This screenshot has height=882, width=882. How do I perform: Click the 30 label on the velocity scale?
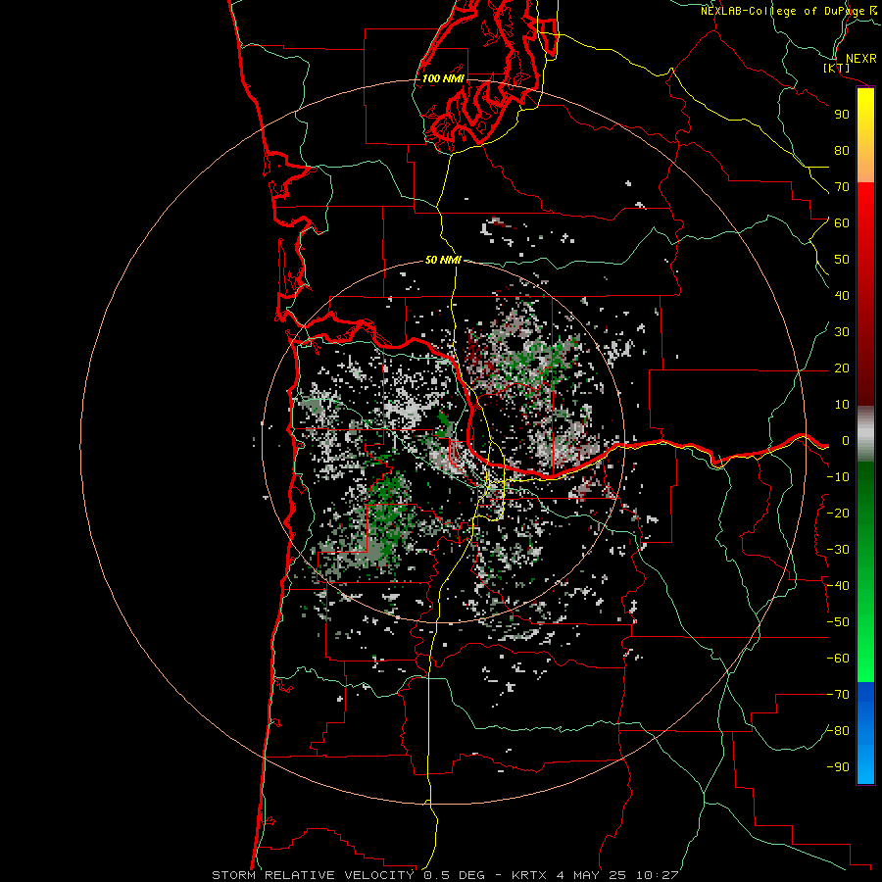pyautogui.click(x=842, y=332)
